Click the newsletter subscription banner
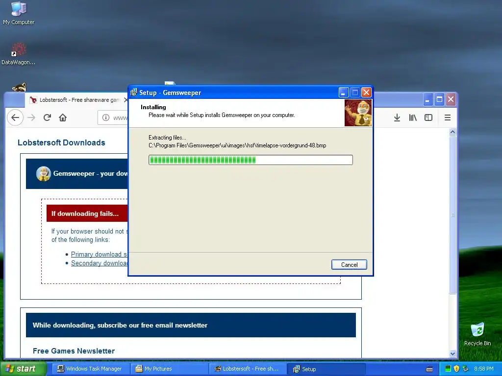The height and width of the screenshot is (376, 502). (x=191, y=325)
